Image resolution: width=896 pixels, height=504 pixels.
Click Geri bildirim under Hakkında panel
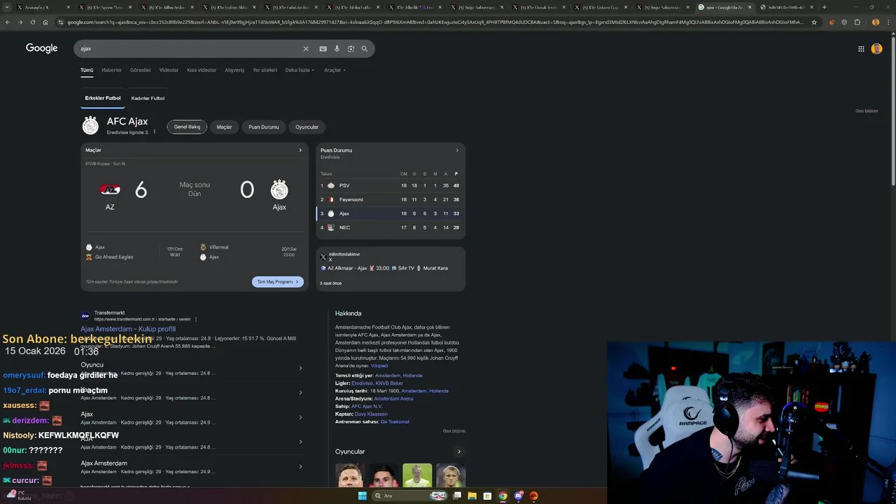(x=454, y=431)
